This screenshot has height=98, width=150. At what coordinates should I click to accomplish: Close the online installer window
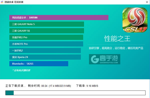point(147,2)
